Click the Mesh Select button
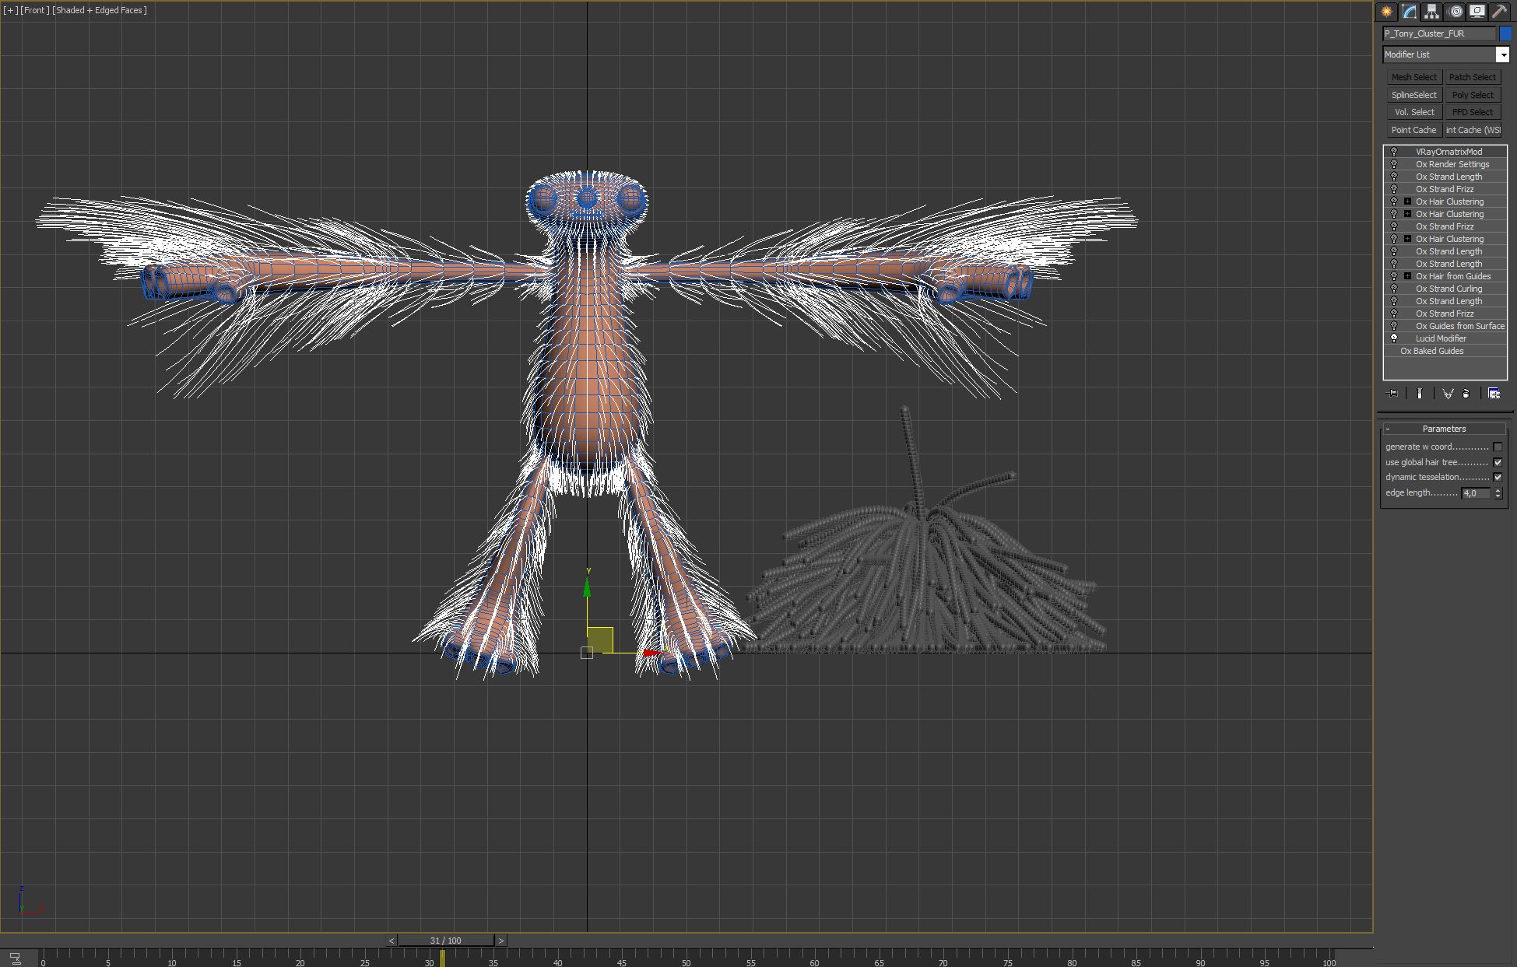 click(x=1413, y=77)
